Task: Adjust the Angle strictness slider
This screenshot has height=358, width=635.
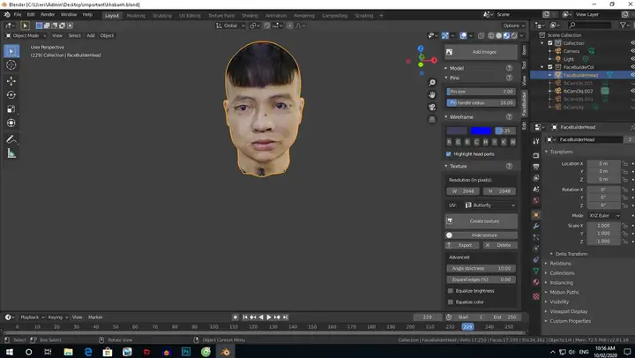Action: [x=482, y=268]
